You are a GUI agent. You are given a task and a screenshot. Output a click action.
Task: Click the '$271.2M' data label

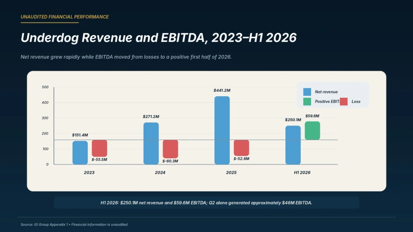(x=151, y=116)
